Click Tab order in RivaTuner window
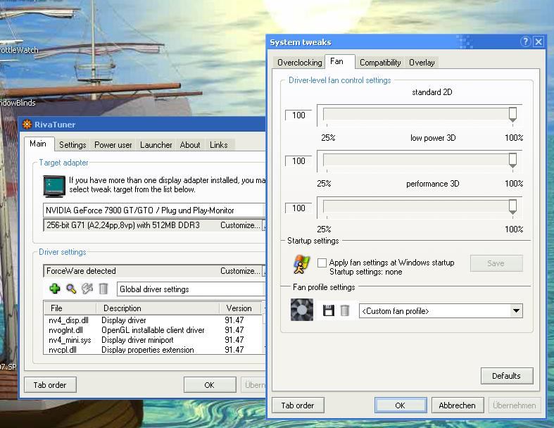The width and height of the screenshot is (554, 428). coord(50,385)
